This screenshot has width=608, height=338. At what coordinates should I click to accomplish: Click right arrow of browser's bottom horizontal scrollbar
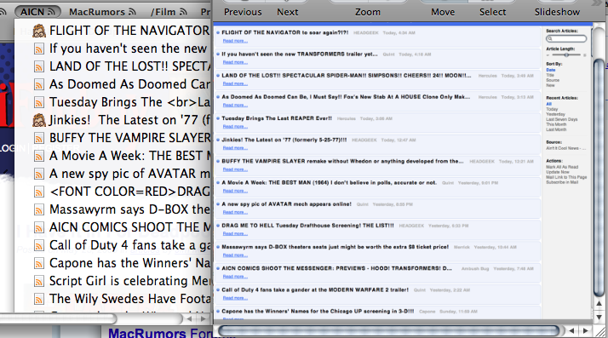(204, 319)
